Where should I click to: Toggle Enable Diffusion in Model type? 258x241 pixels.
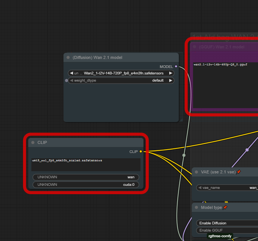point(227,223)
